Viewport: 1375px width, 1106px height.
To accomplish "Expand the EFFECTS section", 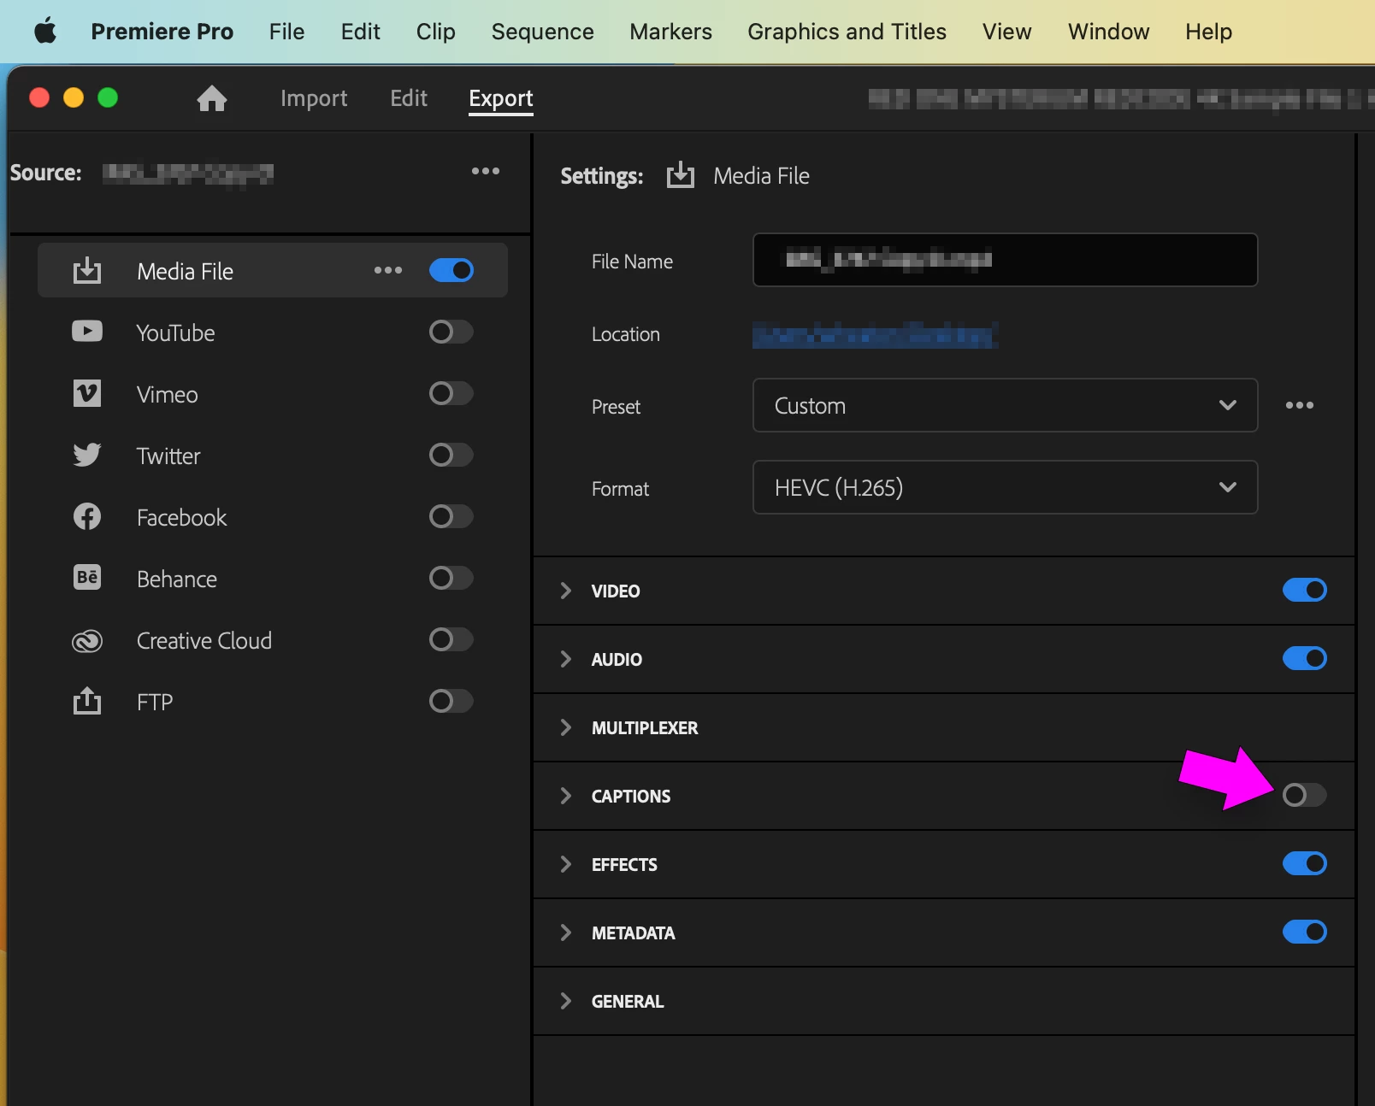I will click(x=565, y=864).
